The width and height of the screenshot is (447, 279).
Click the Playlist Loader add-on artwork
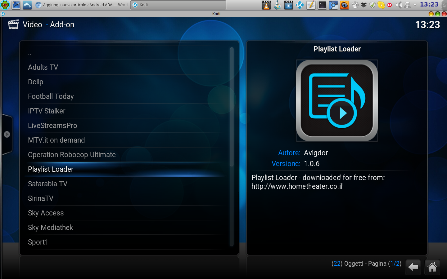point(337,100)
